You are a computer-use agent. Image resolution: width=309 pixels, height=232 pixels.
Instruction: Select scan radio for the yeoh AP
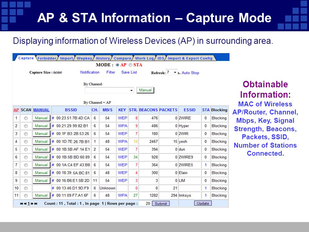tap(26, 142)
